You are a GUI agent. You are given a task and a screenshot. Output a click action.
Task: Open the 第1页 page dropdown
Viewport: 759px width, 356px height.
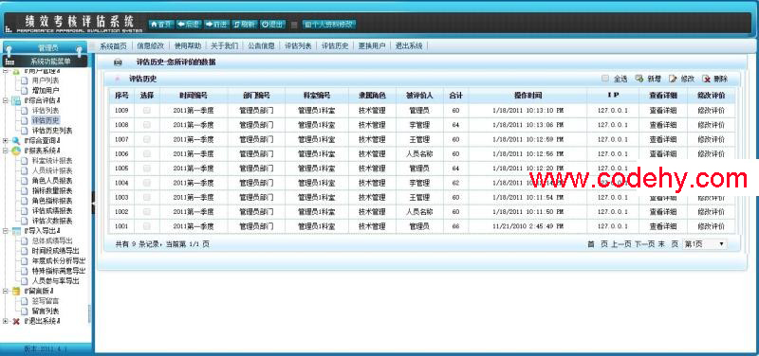click(704, 244)
